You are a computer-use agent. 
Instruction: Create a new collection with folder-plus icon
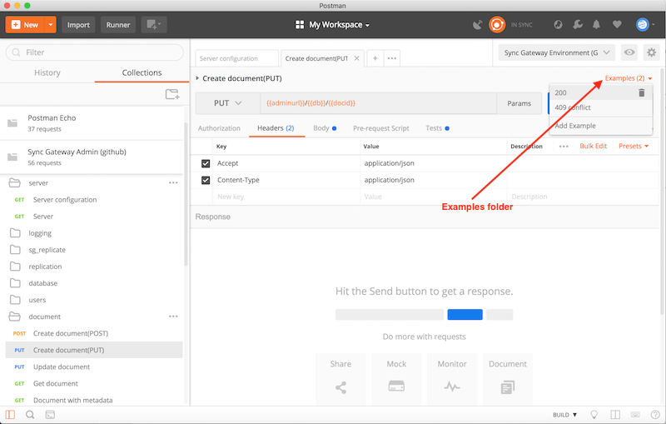(172, 94)
